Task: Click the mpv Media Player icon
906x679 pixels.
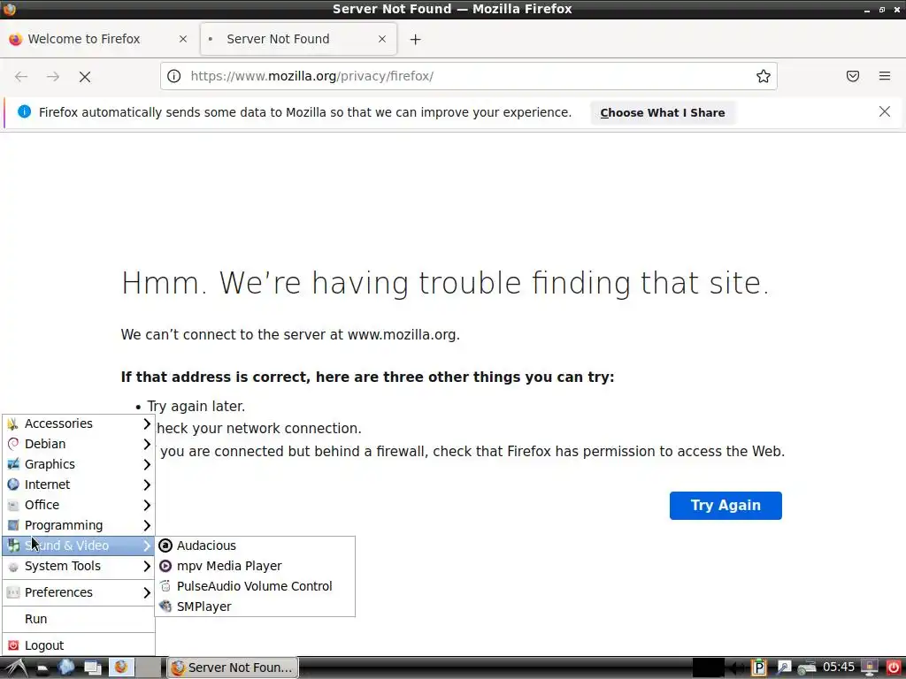Action: coord(165,566)
